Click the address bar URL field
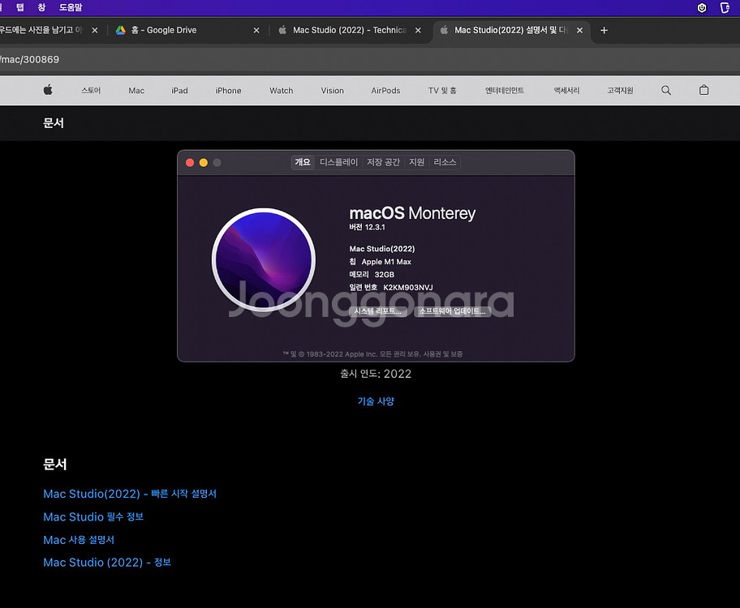Screen dimensions: 740x608 370,59
